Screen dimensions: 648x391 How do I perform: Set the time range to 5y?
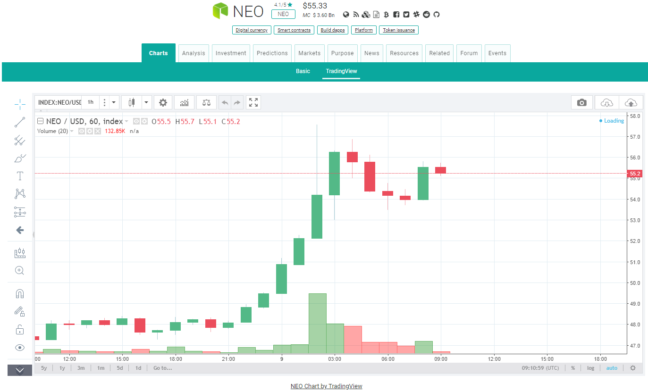[44, 368]
